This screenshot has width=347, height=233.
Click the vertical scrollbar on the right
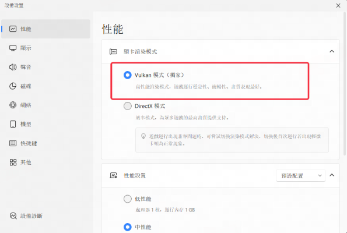click(x=345, y=84)
